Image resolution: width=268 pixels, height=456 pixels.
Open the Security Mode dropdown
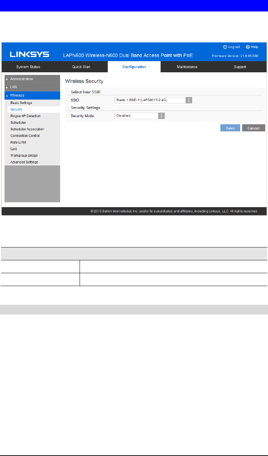click(140, 116)
